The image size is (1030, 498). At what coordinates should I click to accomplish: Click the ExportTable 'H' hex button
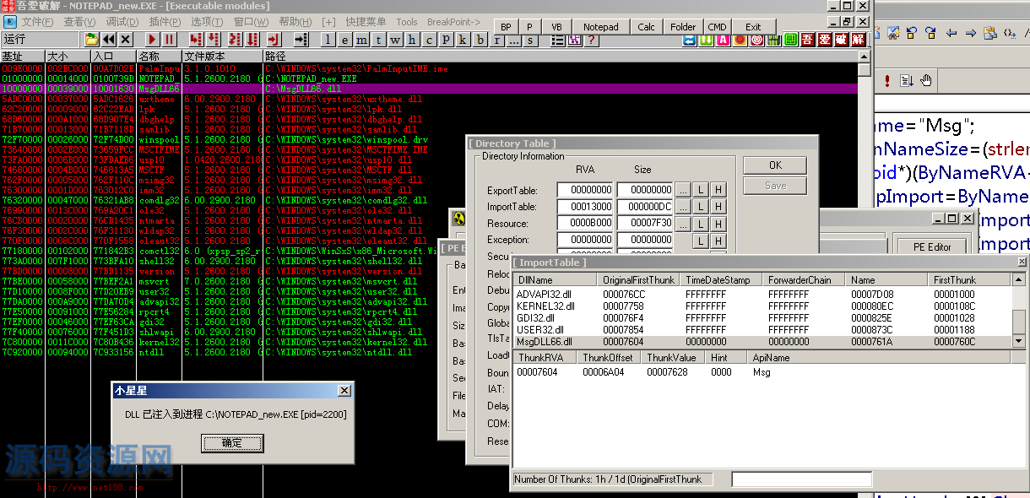point(717,190)
